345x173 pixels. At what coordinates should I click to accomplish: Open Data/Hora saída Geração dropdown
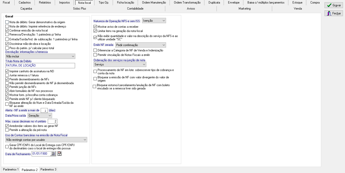(x=40, y=116)
